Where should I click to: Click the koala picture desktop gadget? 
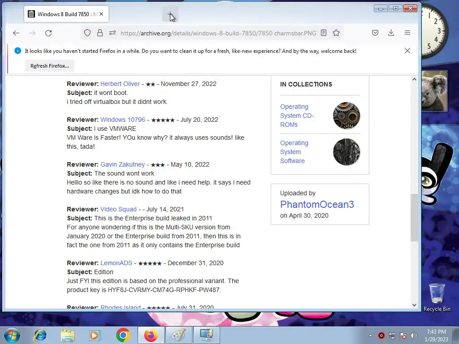coord(435,90)
